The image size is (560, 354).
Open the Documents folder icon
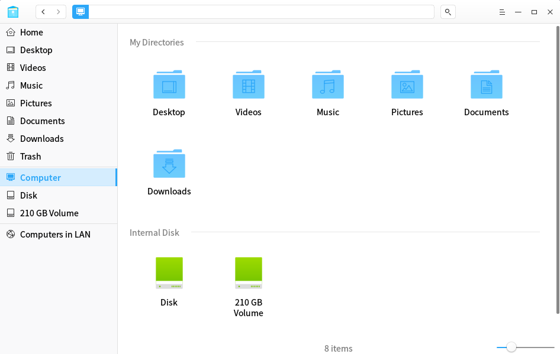pyautogui.click(x=486, y=85)
